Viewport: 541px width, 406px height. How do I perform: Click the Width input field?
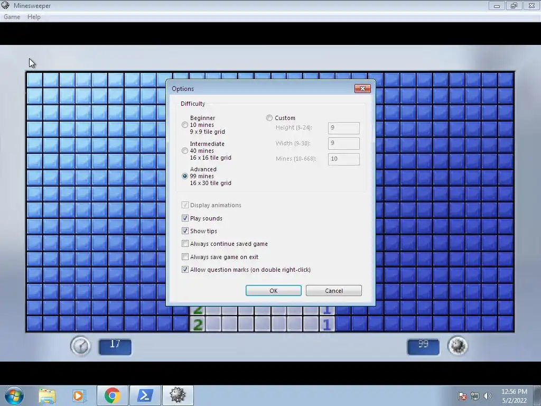[x=343, y=143]
